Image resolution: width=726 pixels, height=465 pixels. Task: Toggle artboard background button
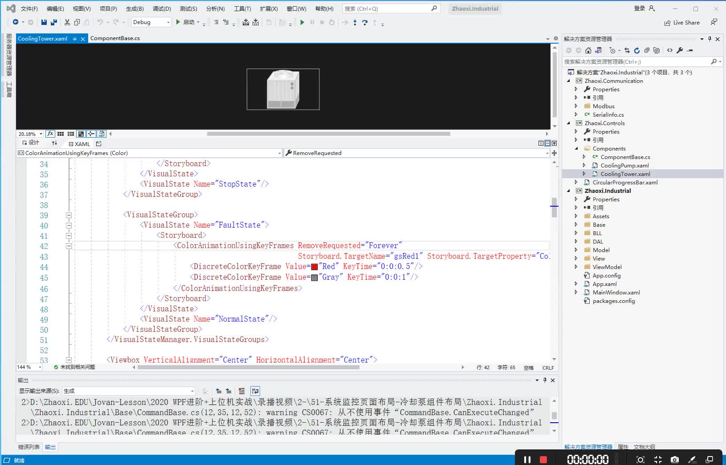[81, 134]
